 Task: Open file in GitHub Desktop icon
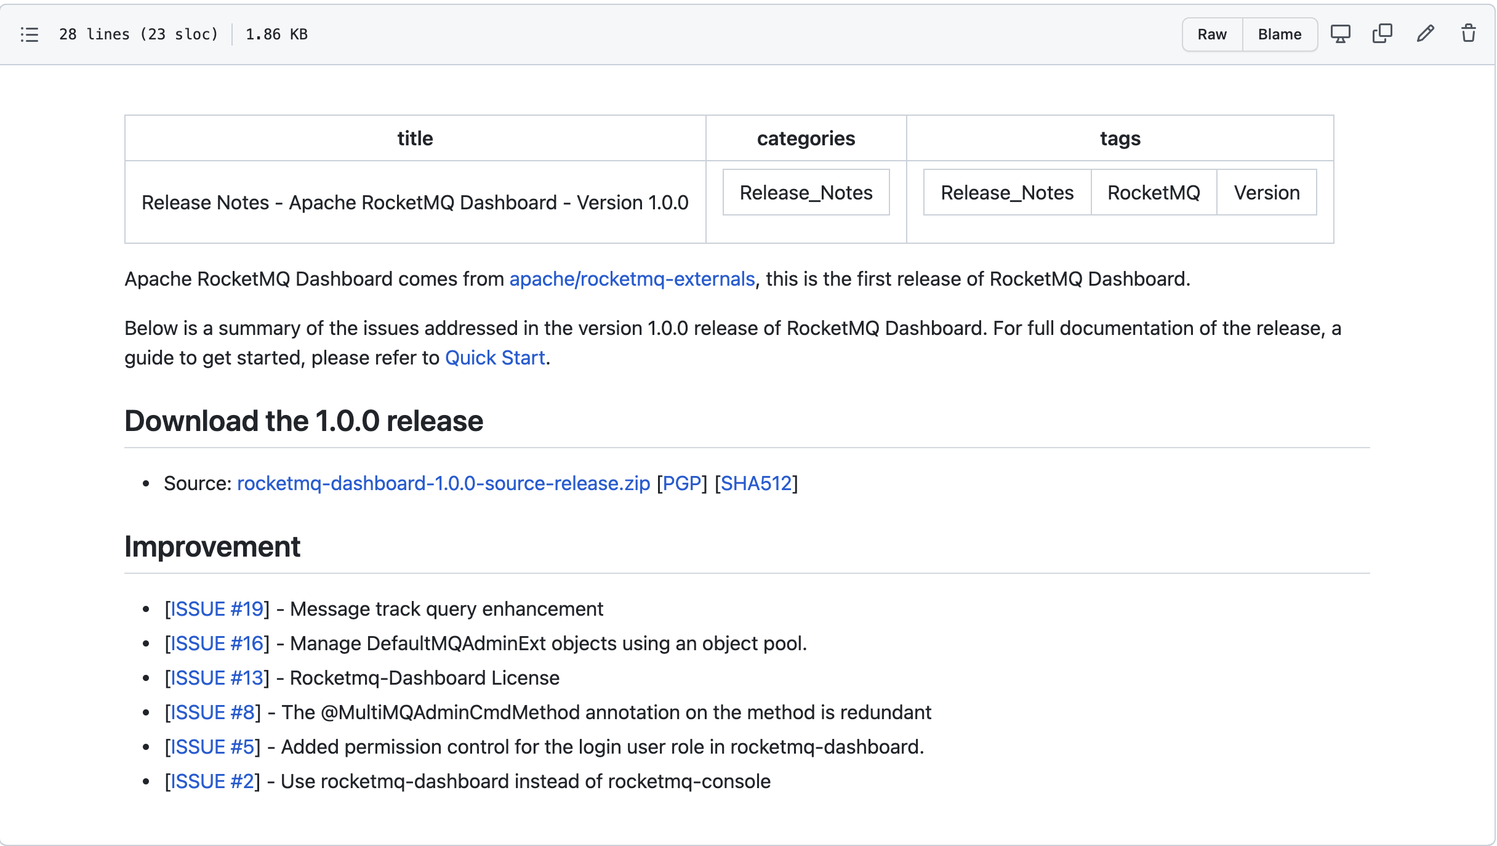(1340, 34)
